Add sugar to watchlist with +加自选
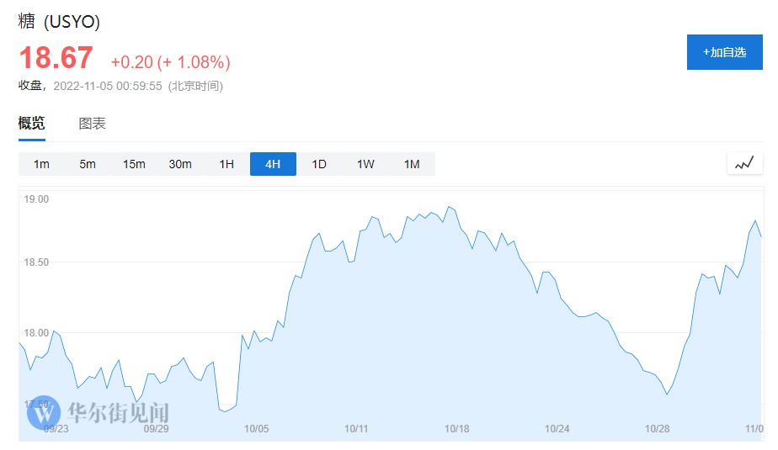The height and width of the screenshot is (450, 778). coord(724,52)
